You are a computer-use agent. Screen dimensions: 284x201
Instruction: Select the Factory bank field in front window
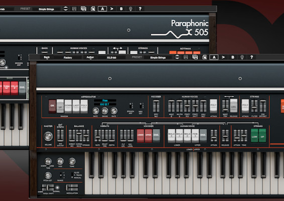pos(68,58)
